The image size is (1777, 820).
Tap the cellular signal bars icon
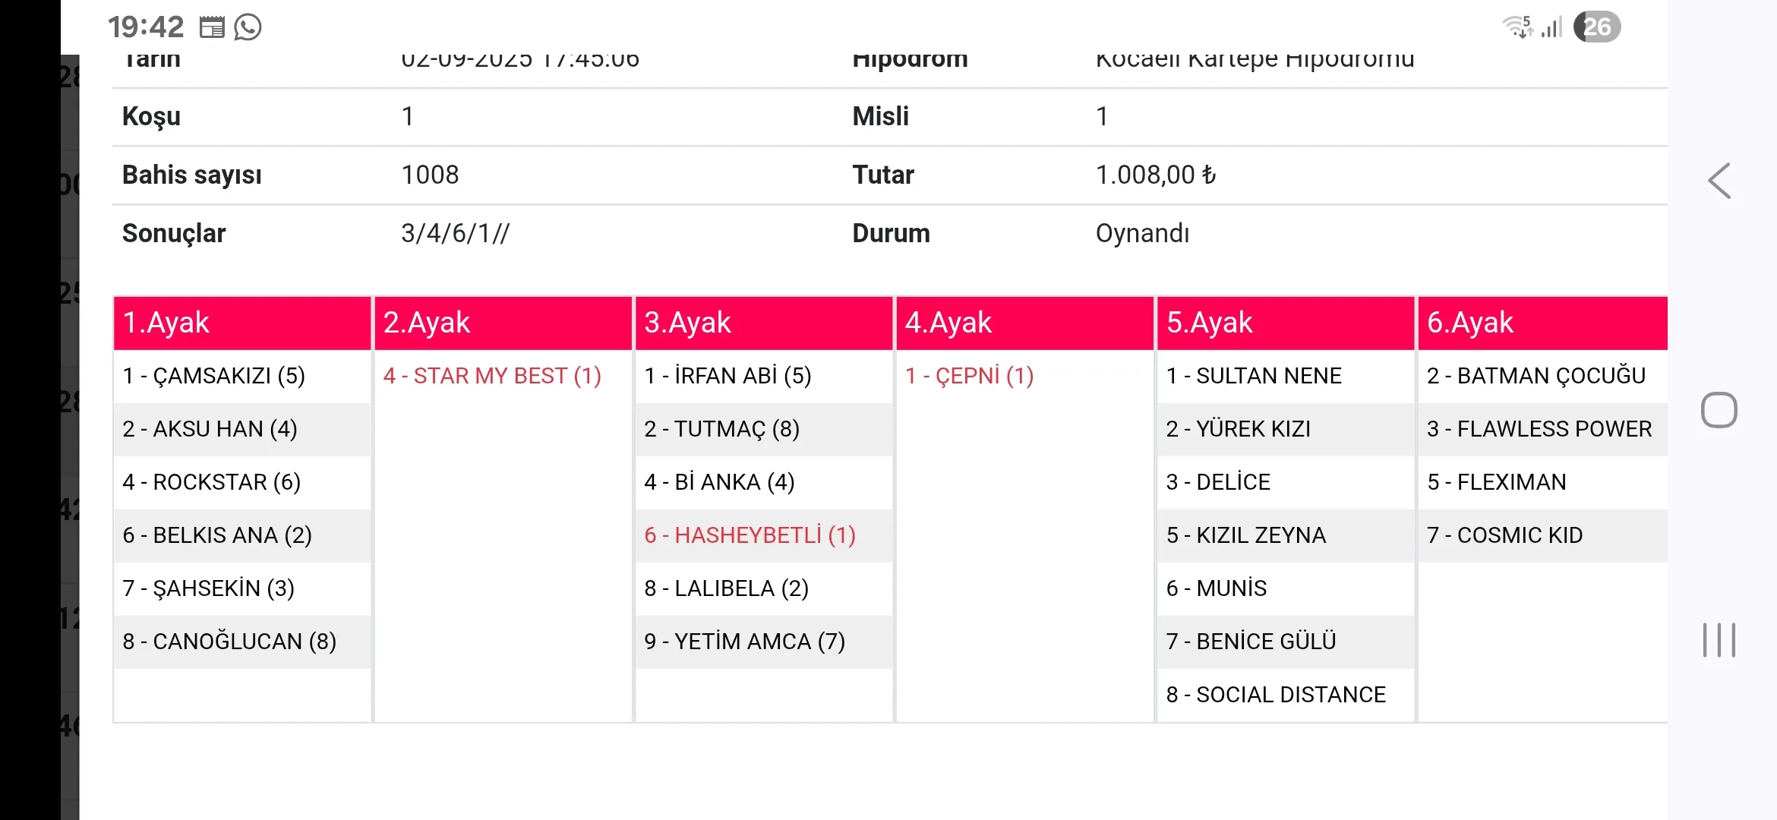(x=1552, y=27)
